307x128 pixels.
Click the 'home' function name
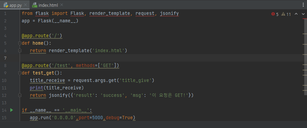pyautogui.click(x=38, y=43)
